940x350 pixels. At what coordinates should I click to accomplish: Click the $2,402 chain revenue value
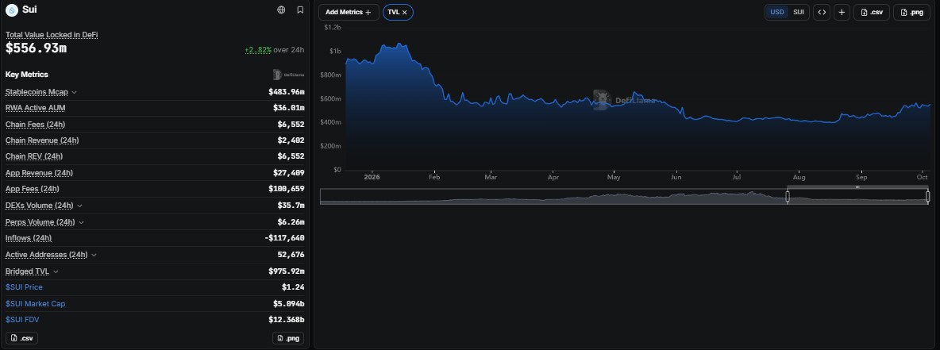[x=291, y=140]
